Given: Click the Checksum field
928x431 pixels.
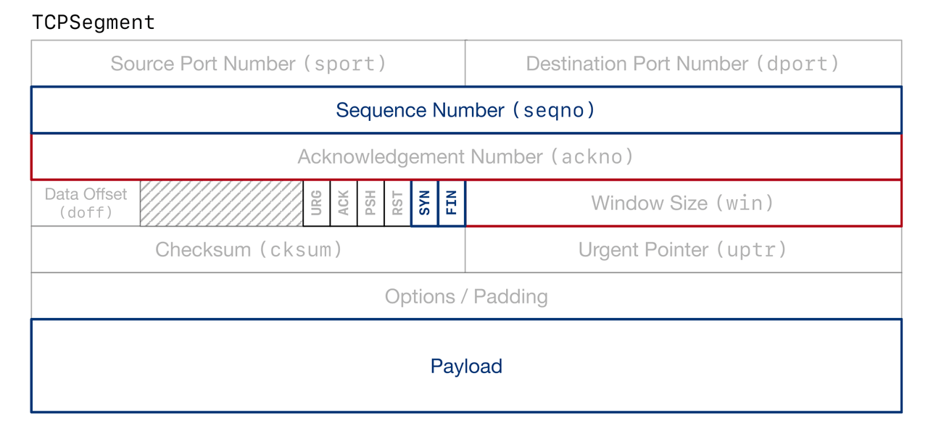Looking at the screenshot, I should click(x=248, y=250).
